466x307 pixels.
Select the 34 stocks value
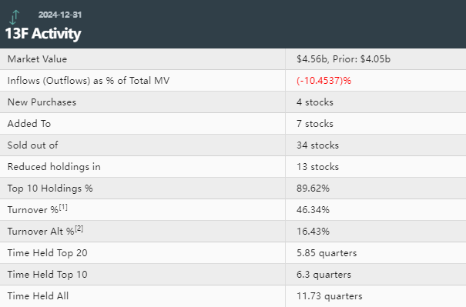[317, 145]
